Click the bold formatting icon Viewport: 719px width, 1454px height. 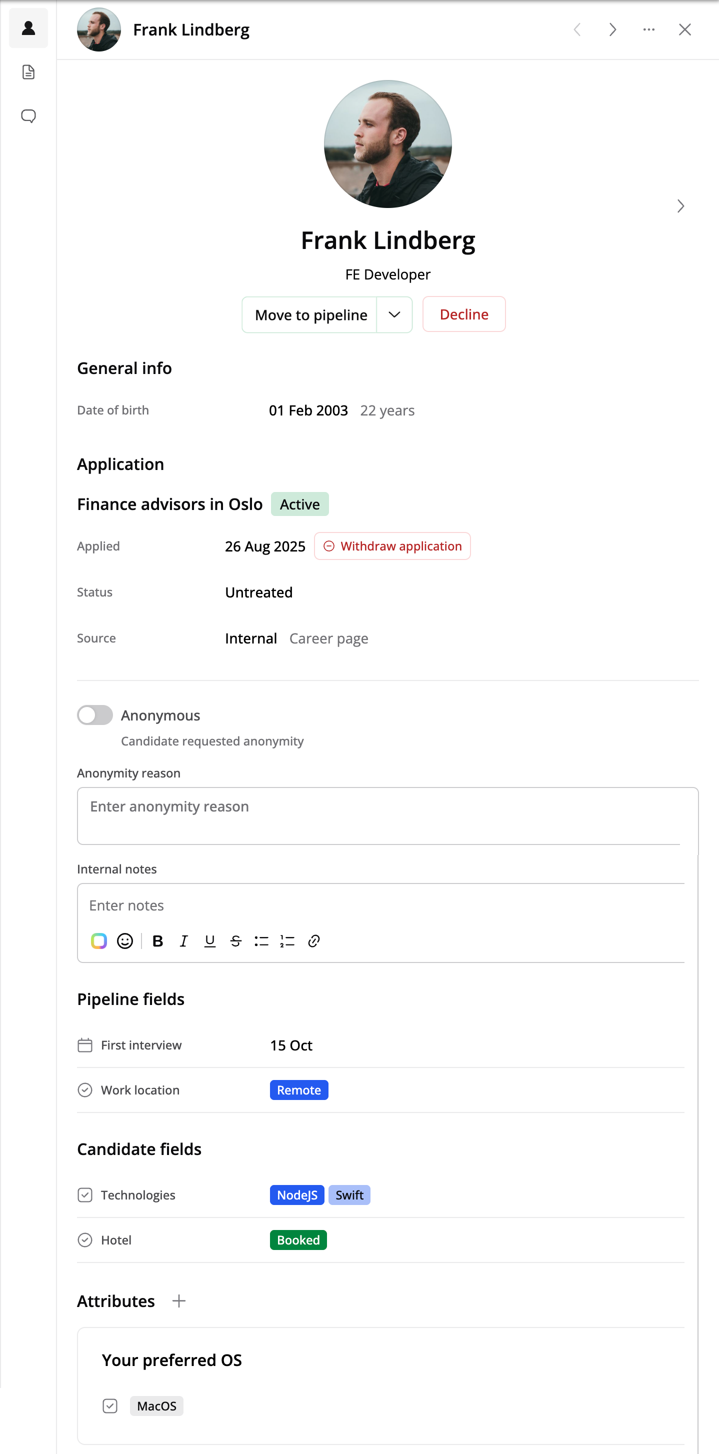tap(157, 941)
